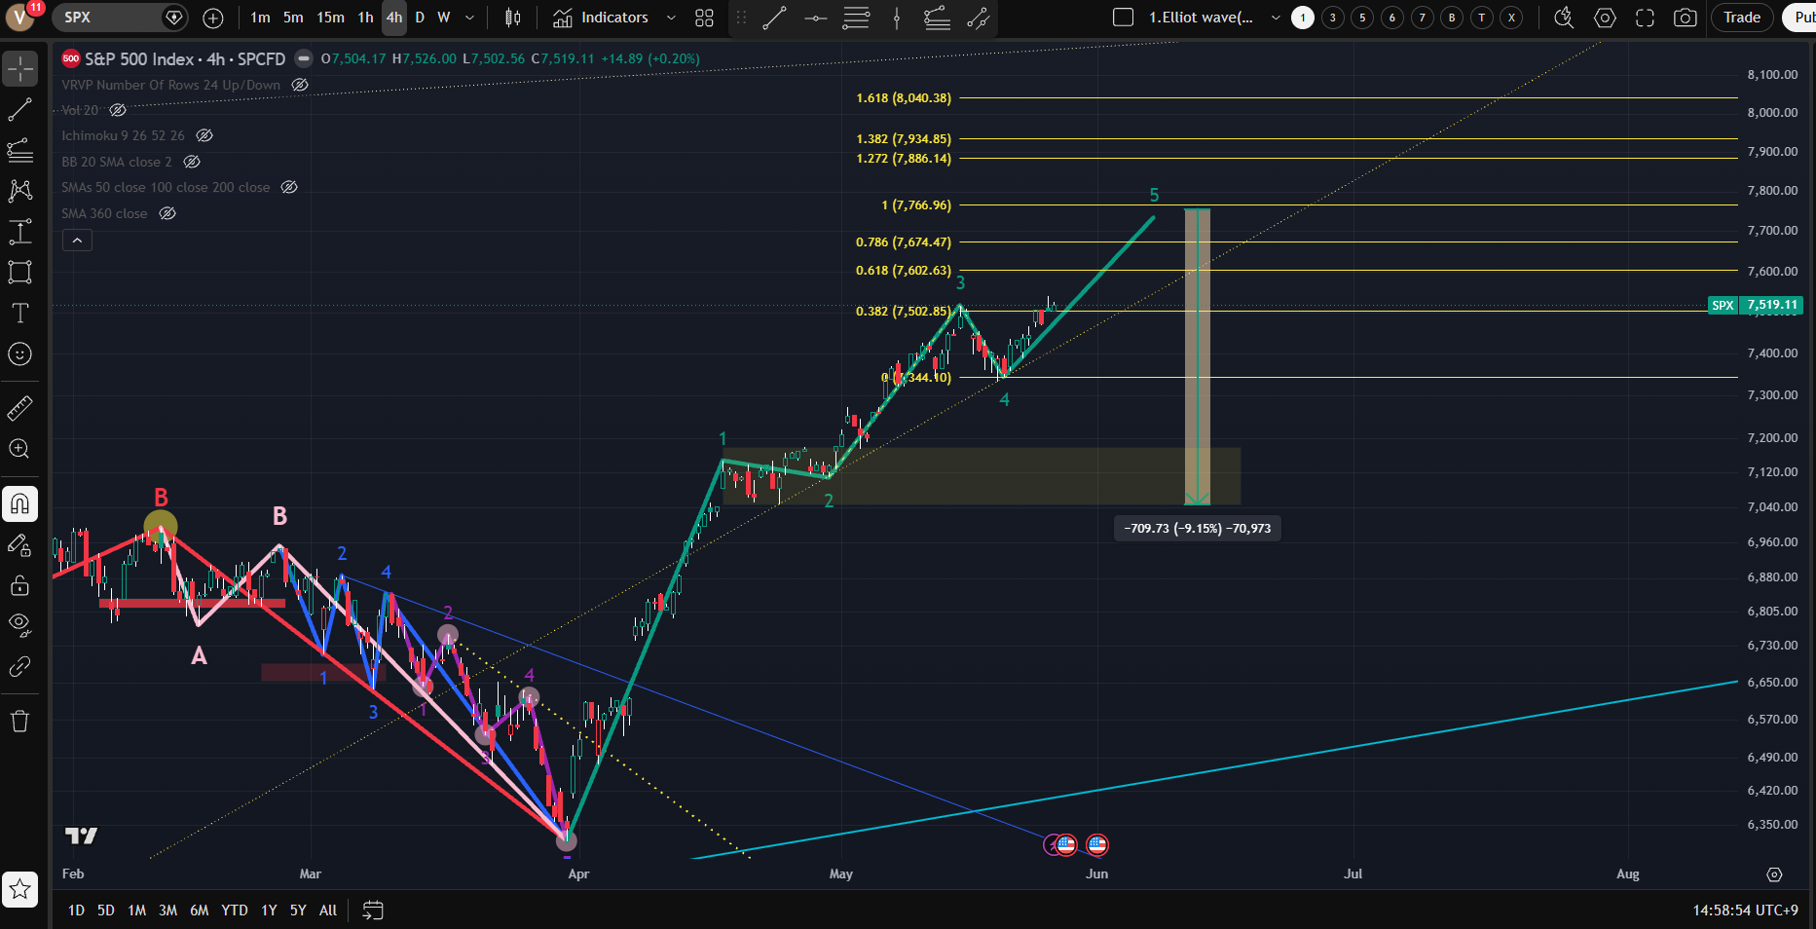Screen dimensions: 1816x929
Task: Take a chart snapshot with camera
Action: (x=1686, y=18)
